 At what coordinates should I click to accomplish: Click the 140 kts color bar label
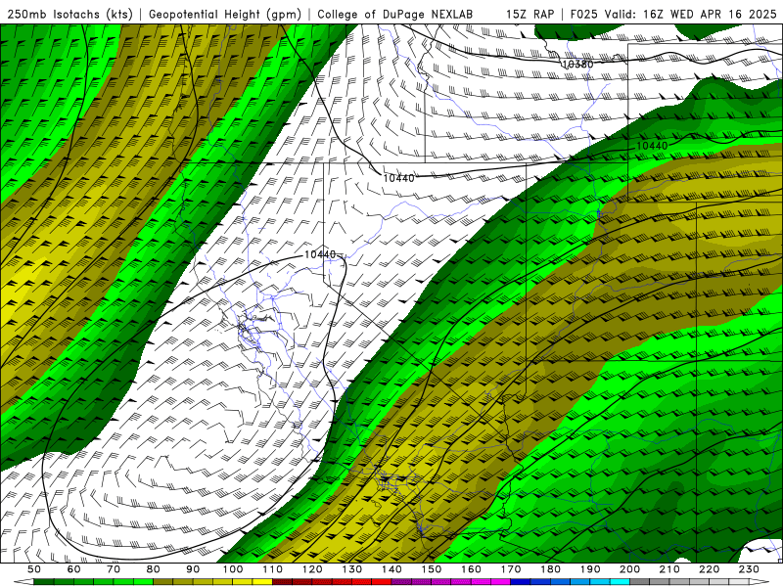[x=391, y=569]
